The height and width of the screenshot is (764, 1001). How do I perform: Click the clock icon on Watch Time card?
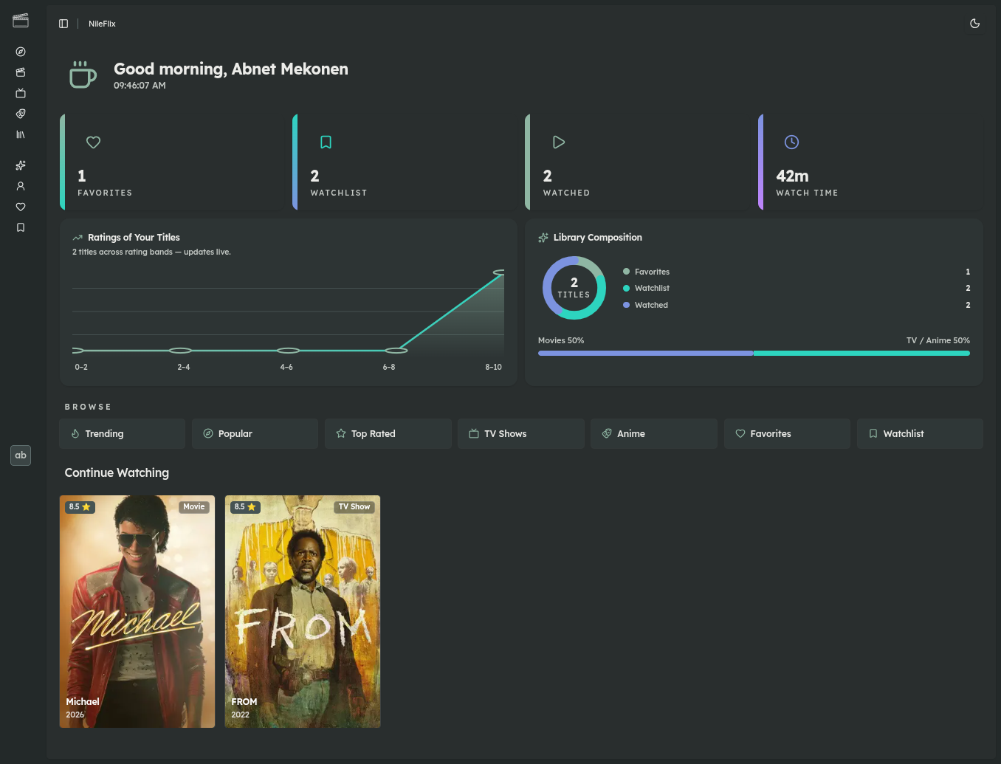[791, 142]
